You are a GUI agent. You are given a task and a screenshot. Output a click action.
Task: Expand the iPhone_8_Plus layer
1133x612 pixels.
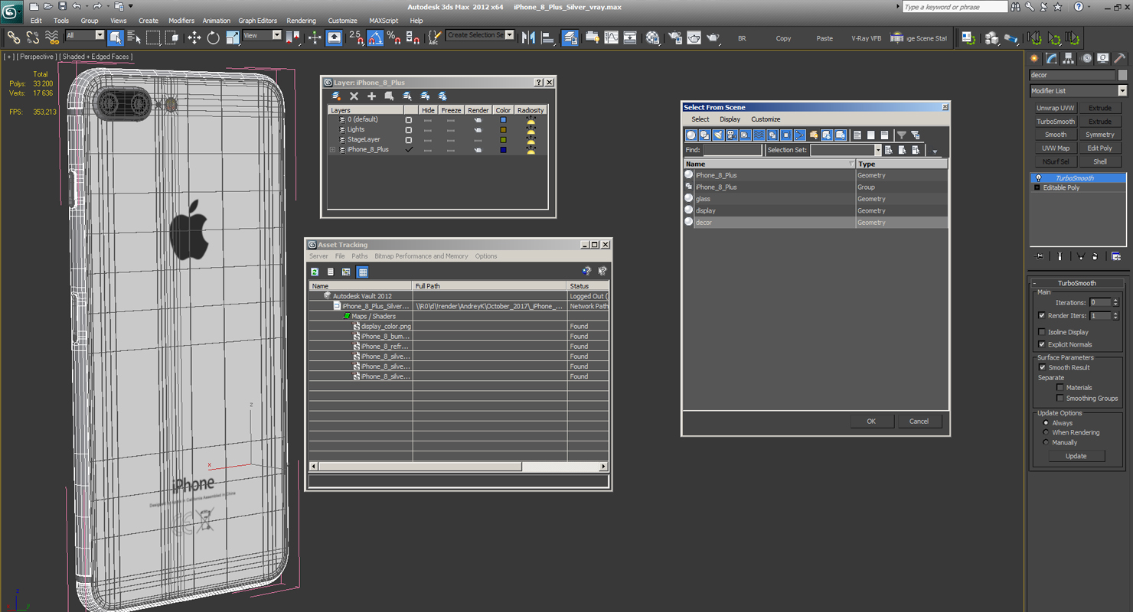(332, 150)
